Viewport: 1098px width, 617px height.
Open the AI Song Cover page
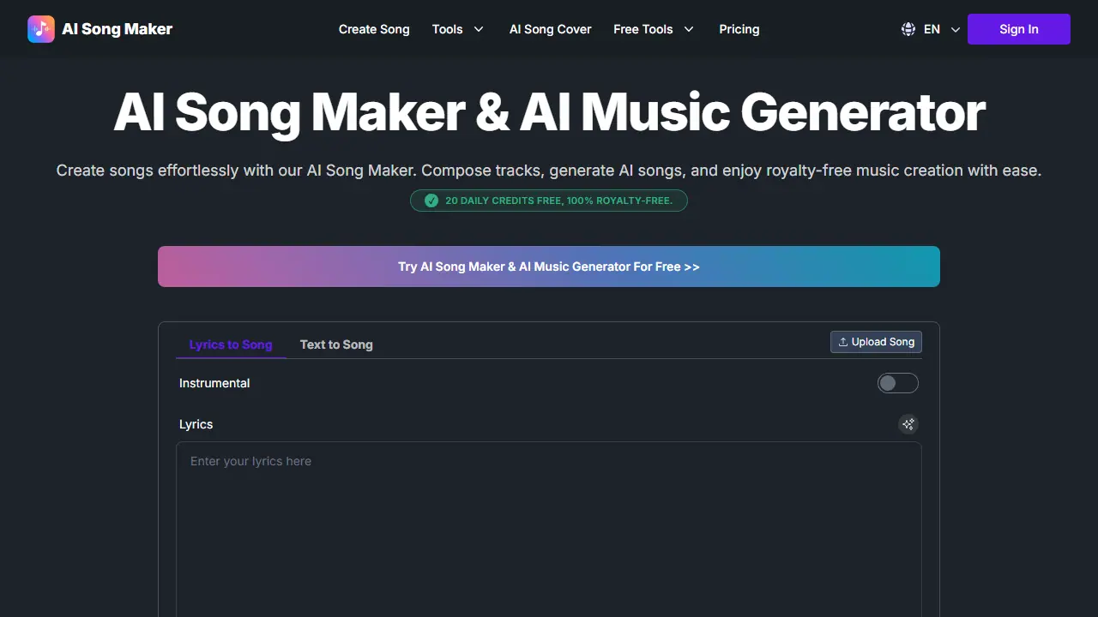click(551, 29)
